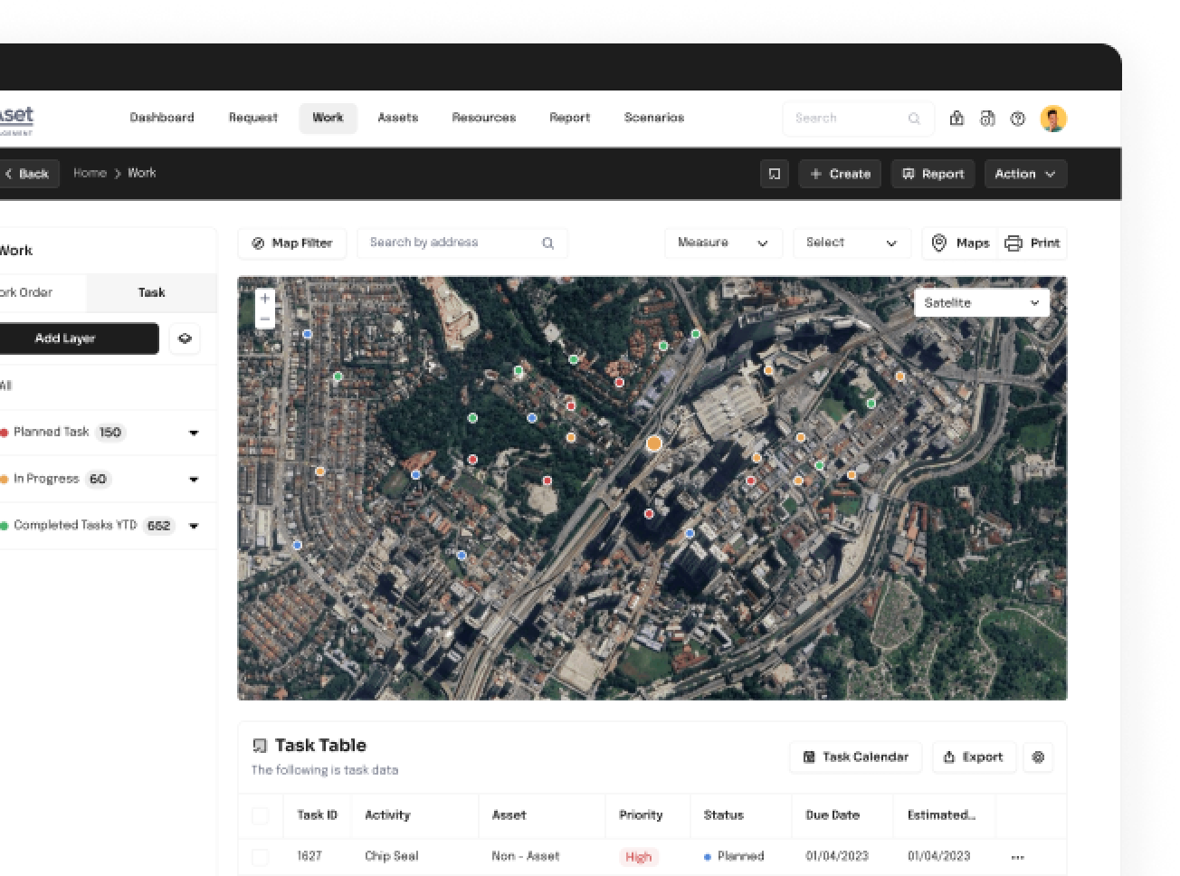Change the Satellite map type dropdown
Viewport: 1180px width, 876px height.
coord(982,303)
